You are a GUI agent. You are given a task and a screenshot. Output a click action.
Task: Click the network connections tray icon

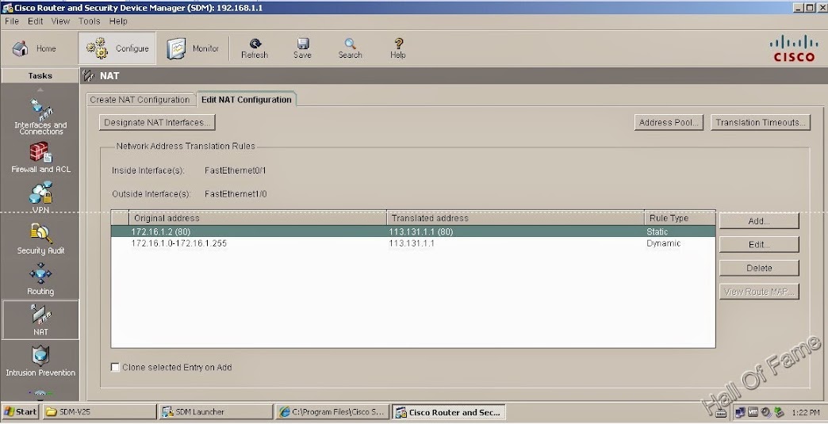point(740,412)
